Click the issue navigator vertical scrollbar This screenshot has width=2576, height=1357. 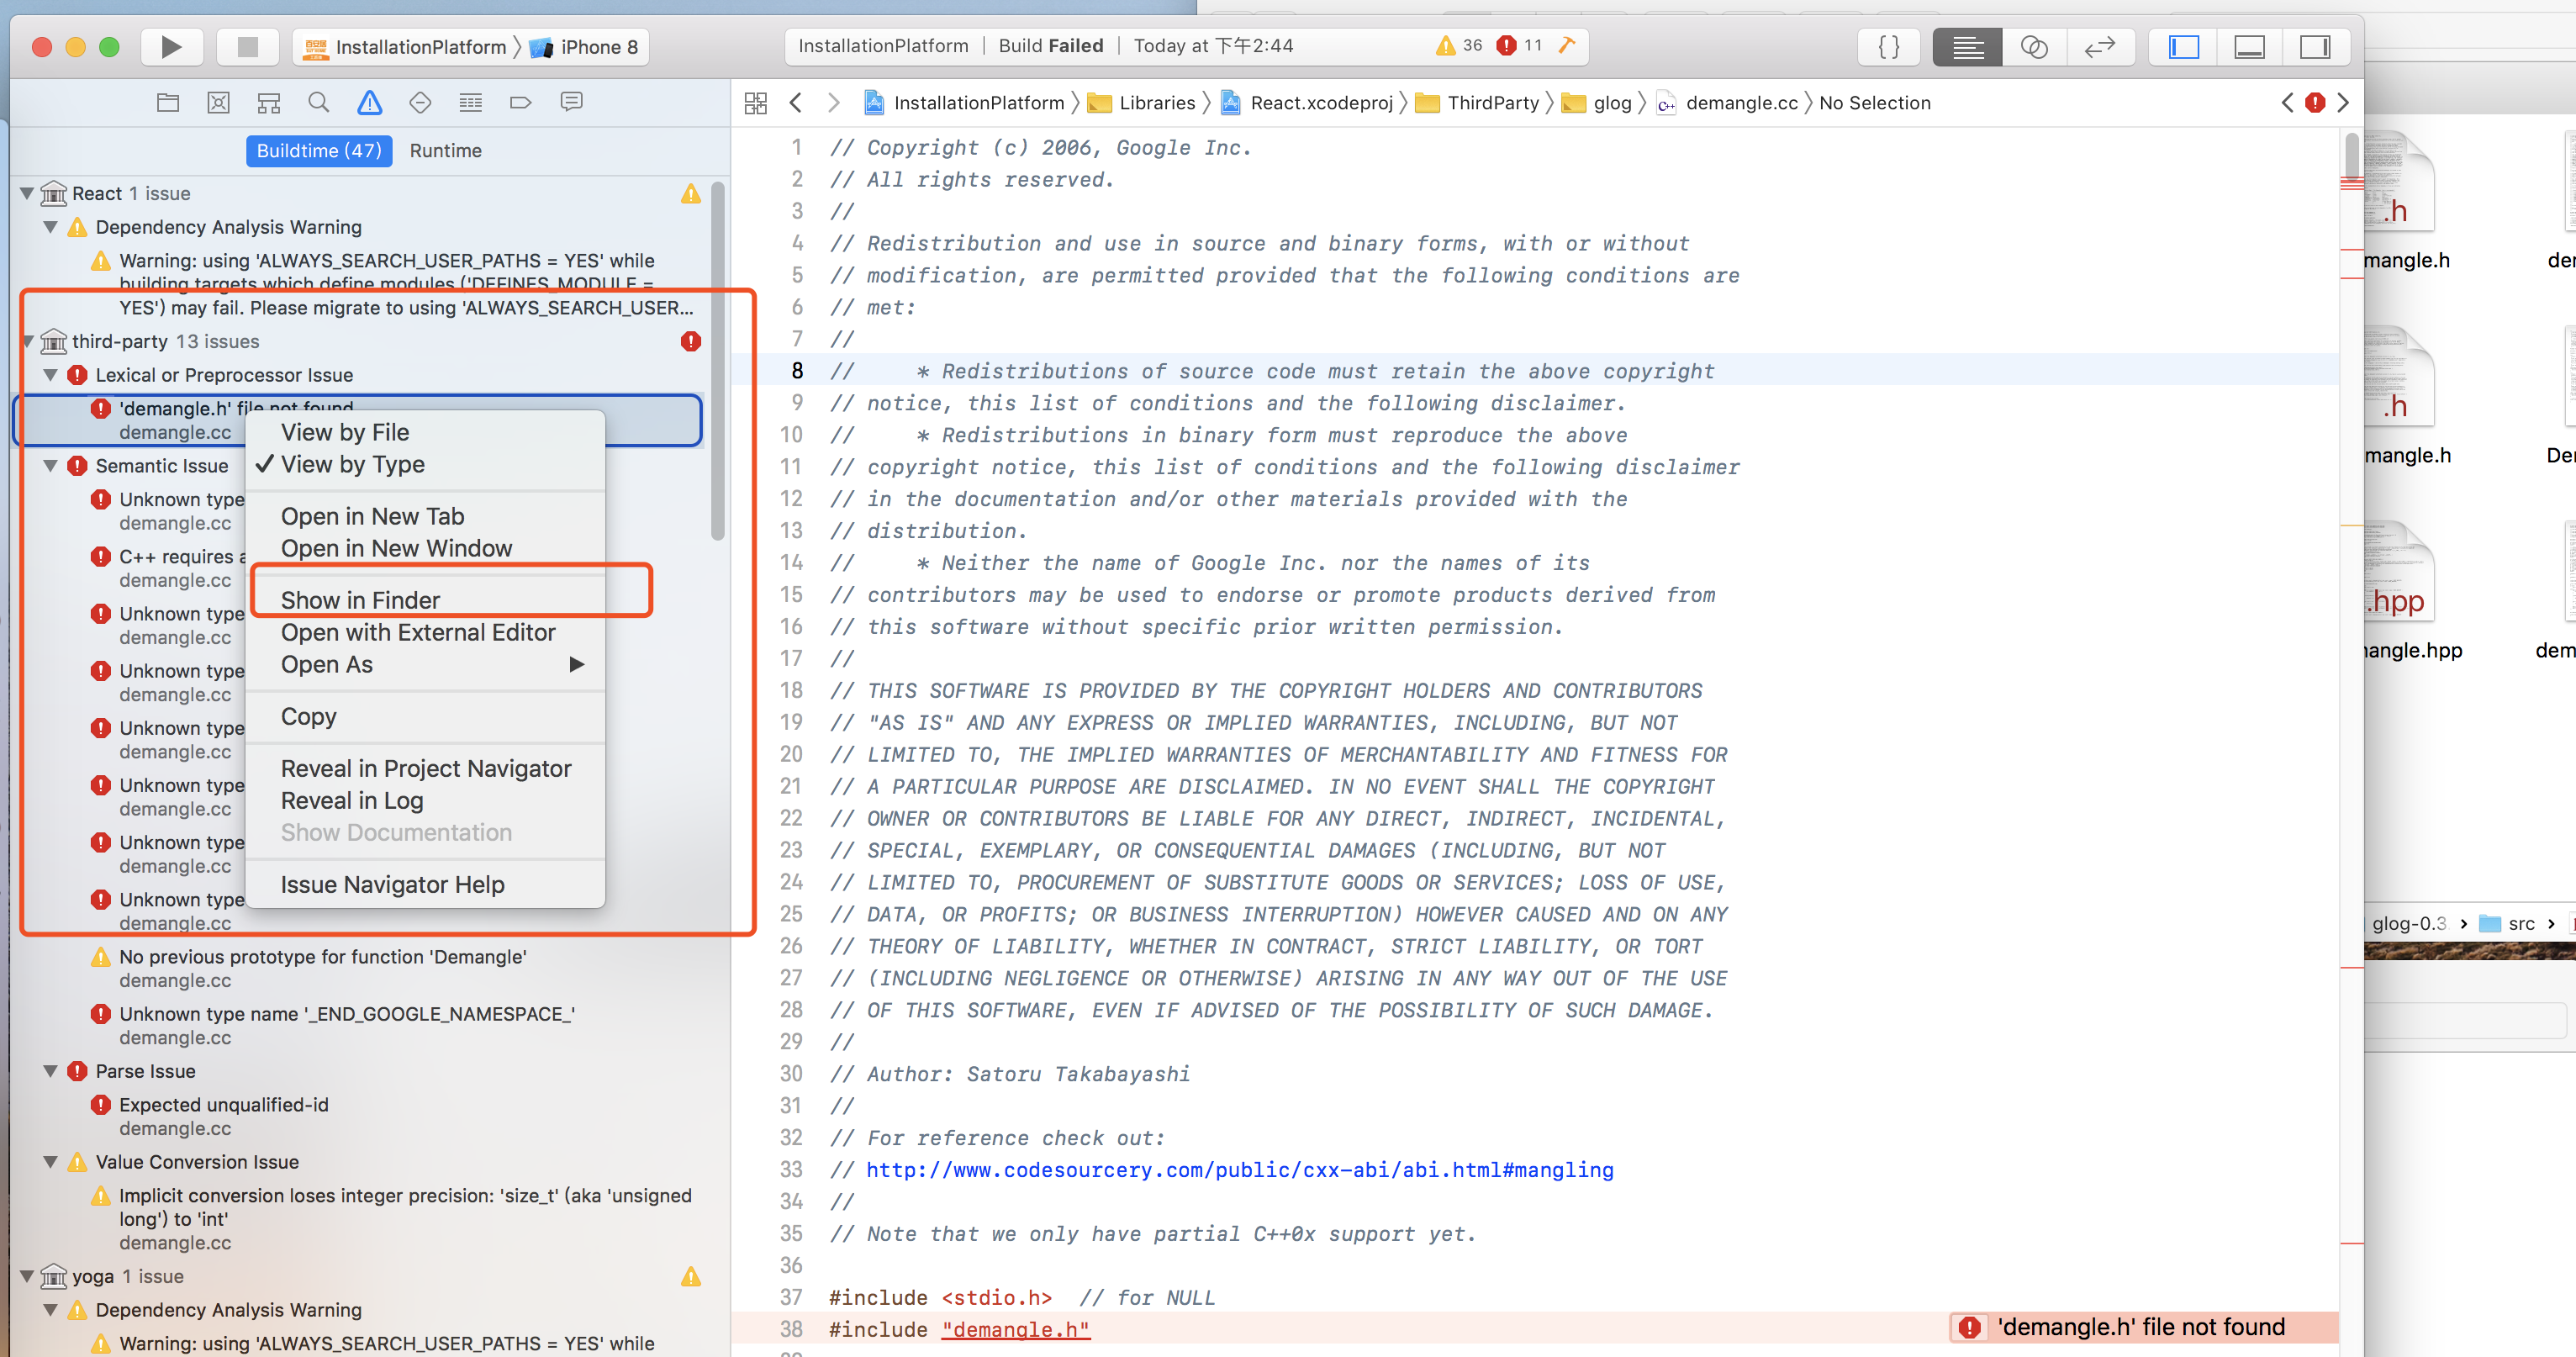[717, 361]
